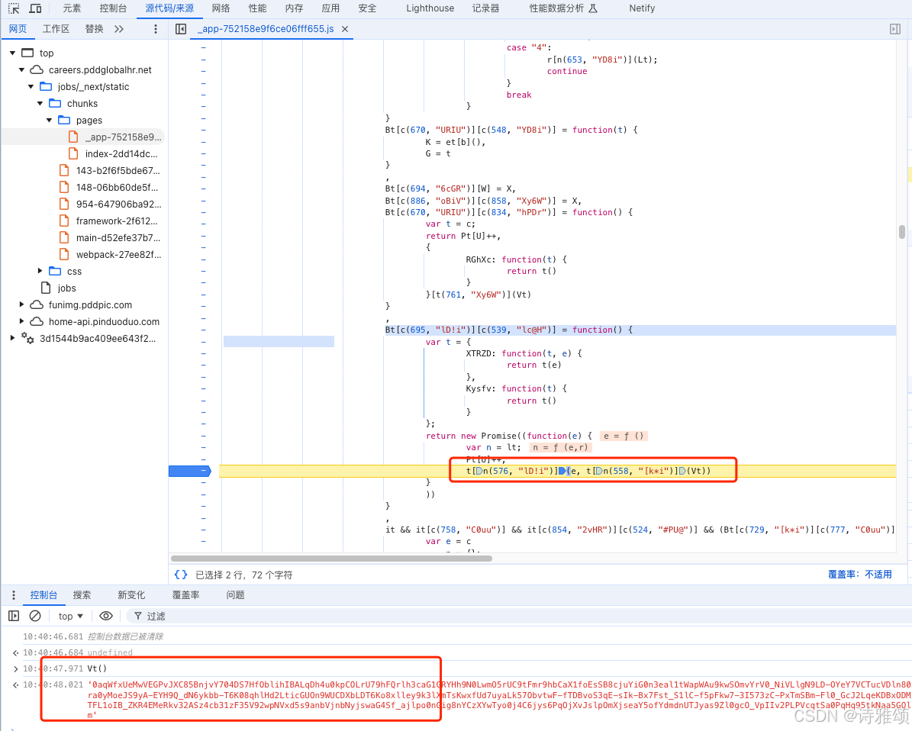Expand the Vt() console entry
This screenshot has width=912, height=731.
16,668
